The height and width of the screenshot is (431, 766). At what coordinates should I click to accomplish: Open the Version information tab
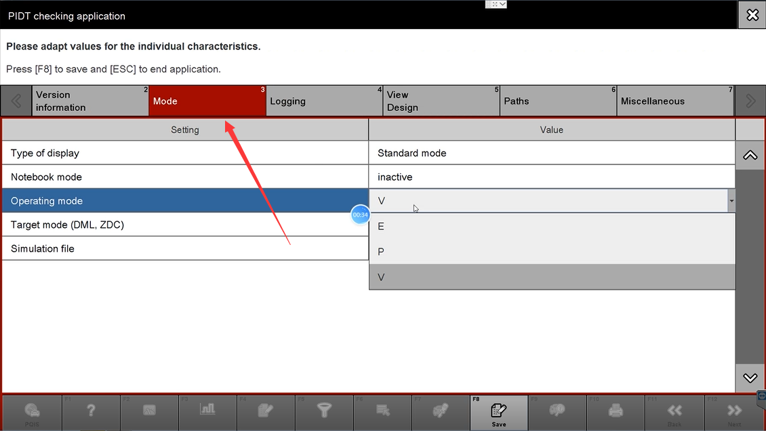pos(90,101)
